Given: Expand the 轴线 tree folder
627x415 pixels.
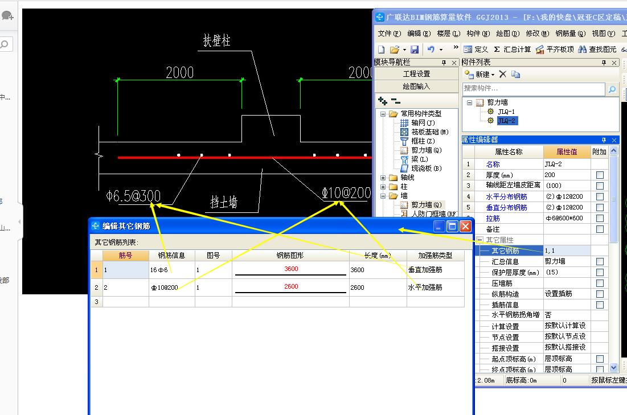Looking at the screenshot, I should click(383, 178).
